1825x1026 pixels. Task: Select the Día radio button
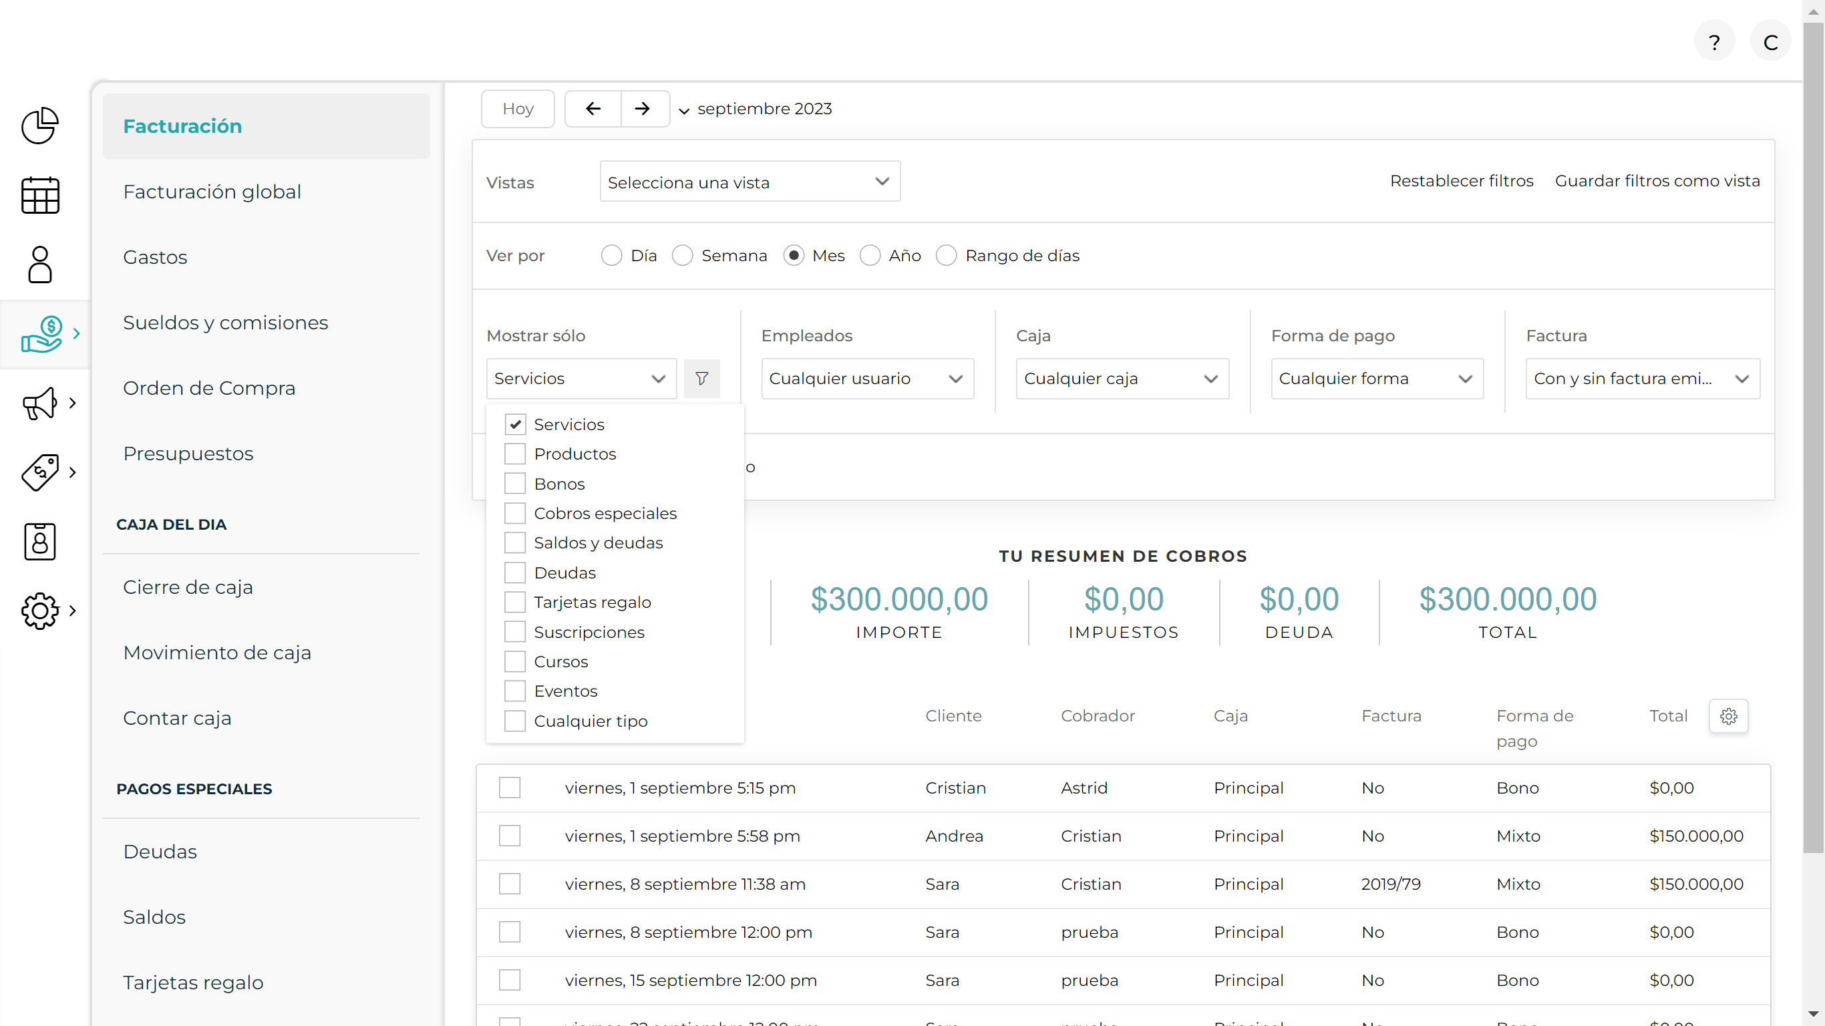[x=611, y=255]
